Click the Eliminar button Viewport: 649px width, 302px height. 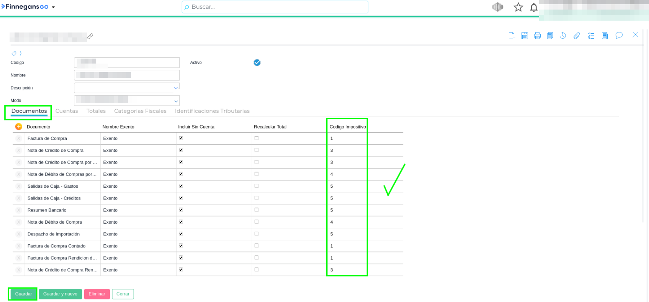[x=97, y=294]
